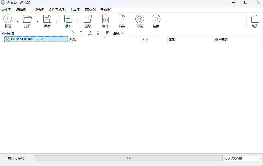Click the list view icon near the path
The height and width of the screenshot is (166, 263).
pos(107,33)
